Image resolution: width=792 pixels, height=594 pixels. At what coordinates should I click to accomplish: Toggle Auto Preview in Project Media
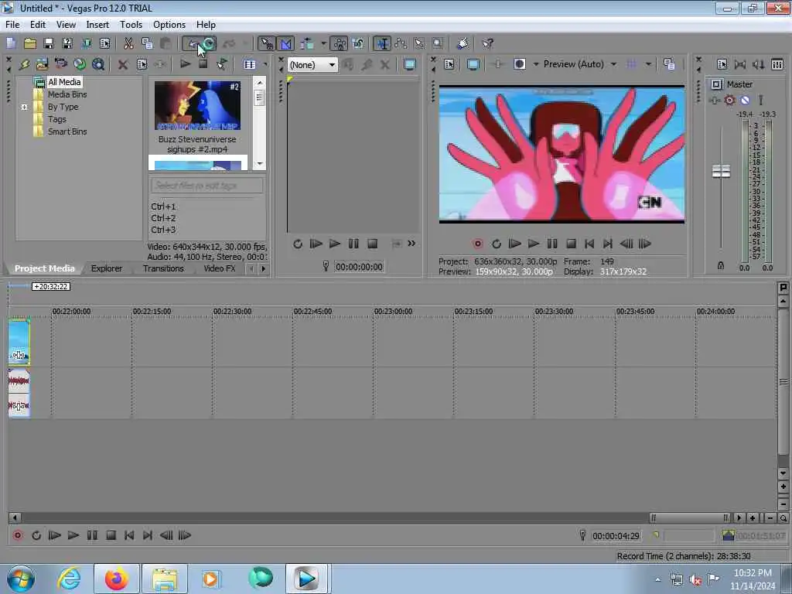click(221, 64)
